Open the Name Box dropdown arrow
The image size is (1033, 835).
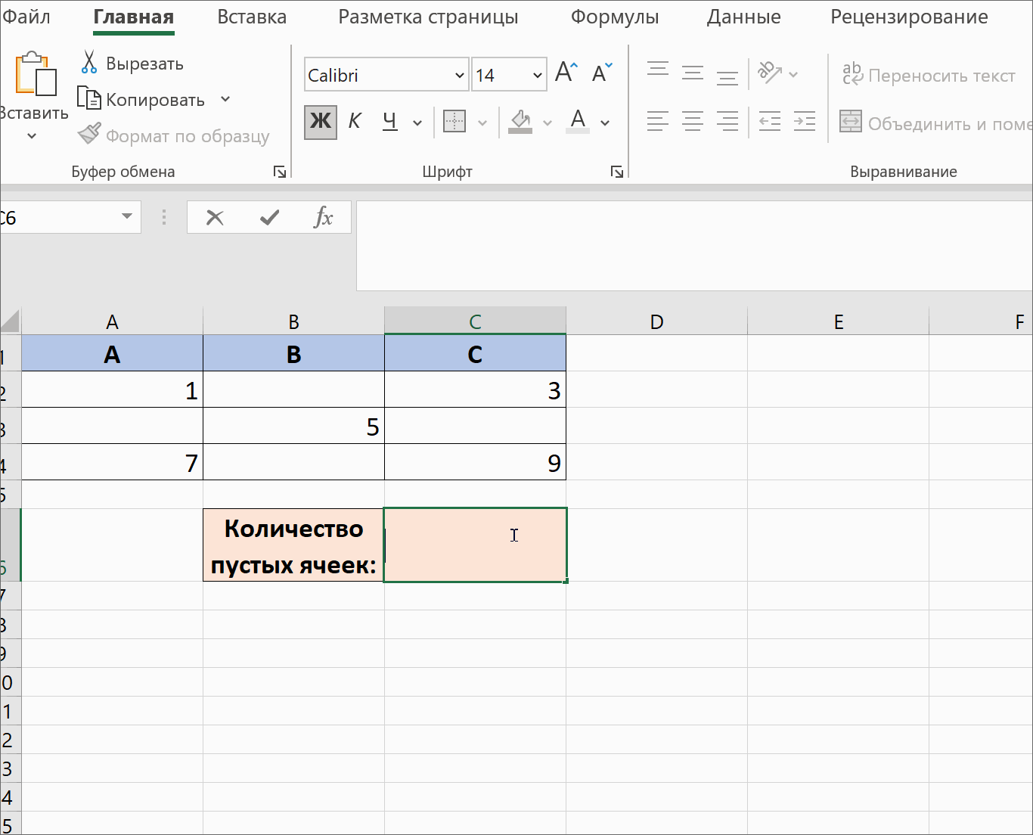click(x=127, y=217)
